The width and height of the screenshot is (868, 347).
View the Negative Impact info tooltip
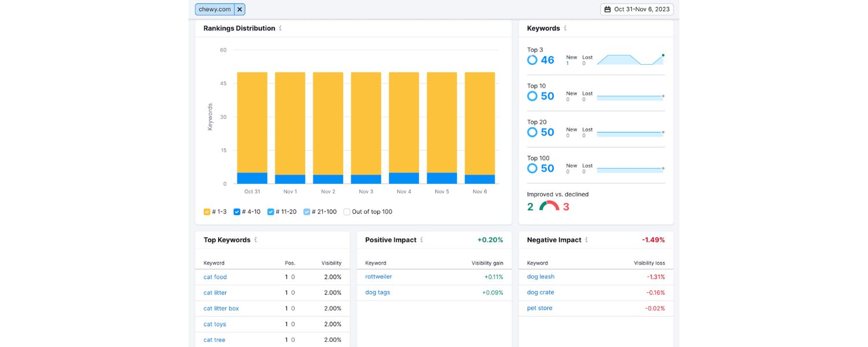click(x=586, y=239)
